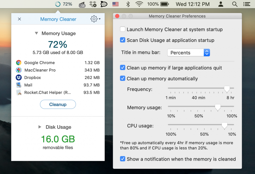The height and width of the screenshot is (174, 255).
Task: Open the Notification Center menu bar item
Action: (247, 4)
